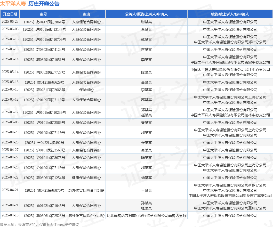Click date cell 2025-04-28

(x=10, y=142)
